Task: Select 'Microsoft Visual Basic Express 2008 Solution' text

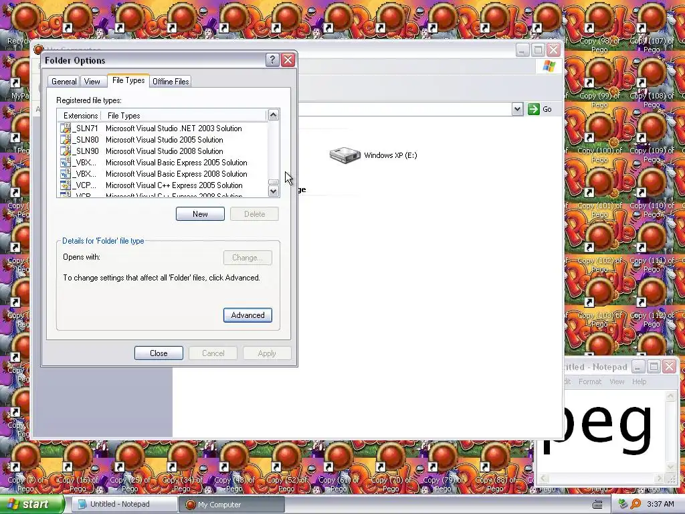Action: click(x=177, y=174)
